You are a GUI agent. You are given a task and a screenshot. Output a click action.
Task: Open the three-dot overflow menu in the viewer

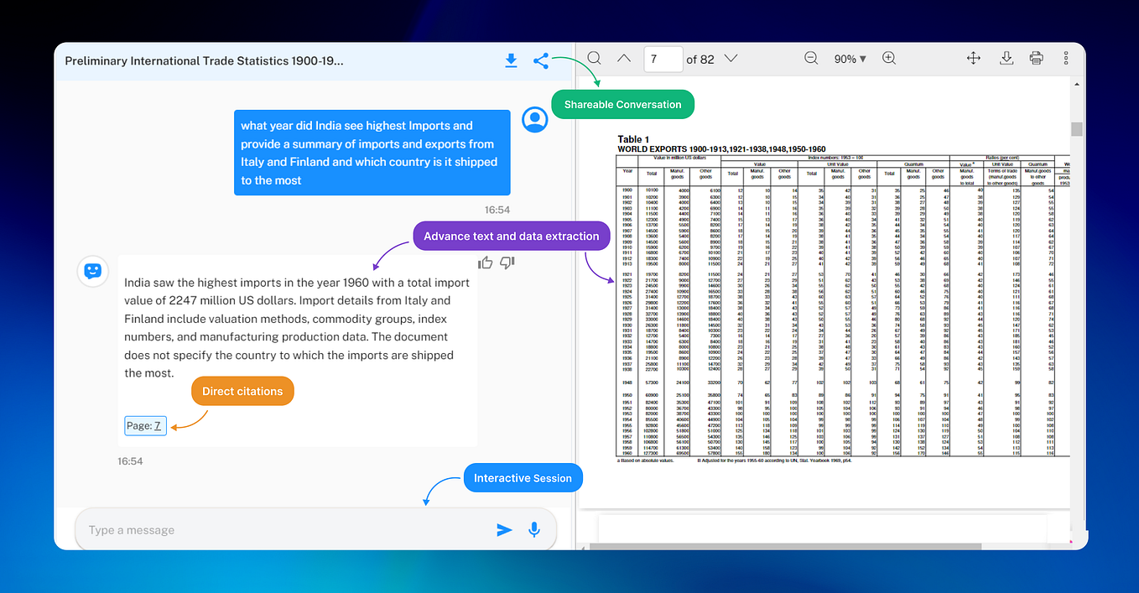(1066, 58)
